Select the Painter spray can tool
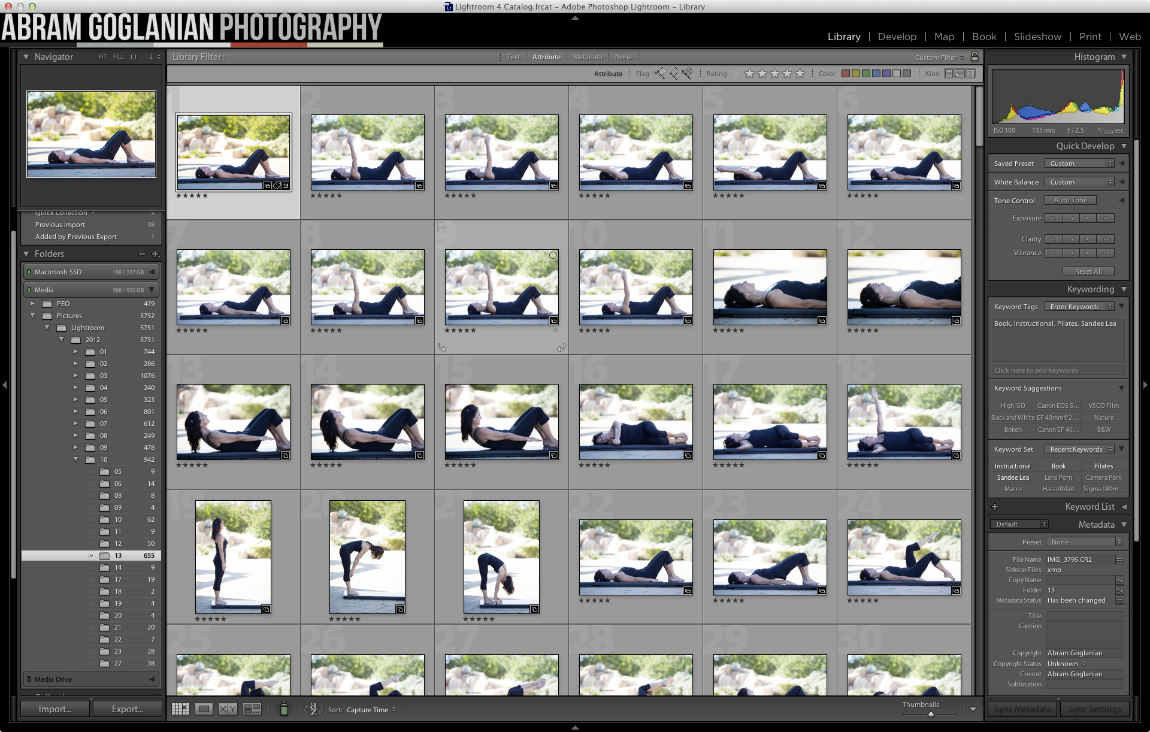1150x732 pixels. point(285,709)
